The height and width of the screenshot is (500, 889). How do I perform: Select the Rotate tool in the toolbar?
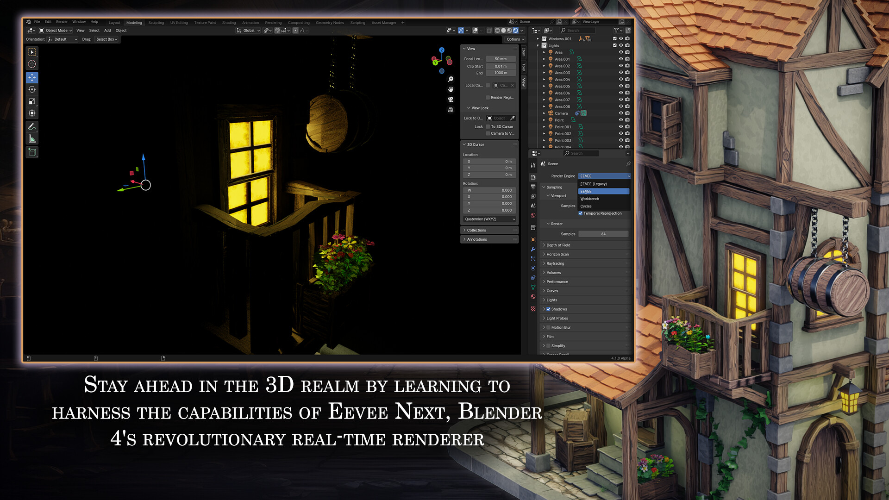pos(31,88)
